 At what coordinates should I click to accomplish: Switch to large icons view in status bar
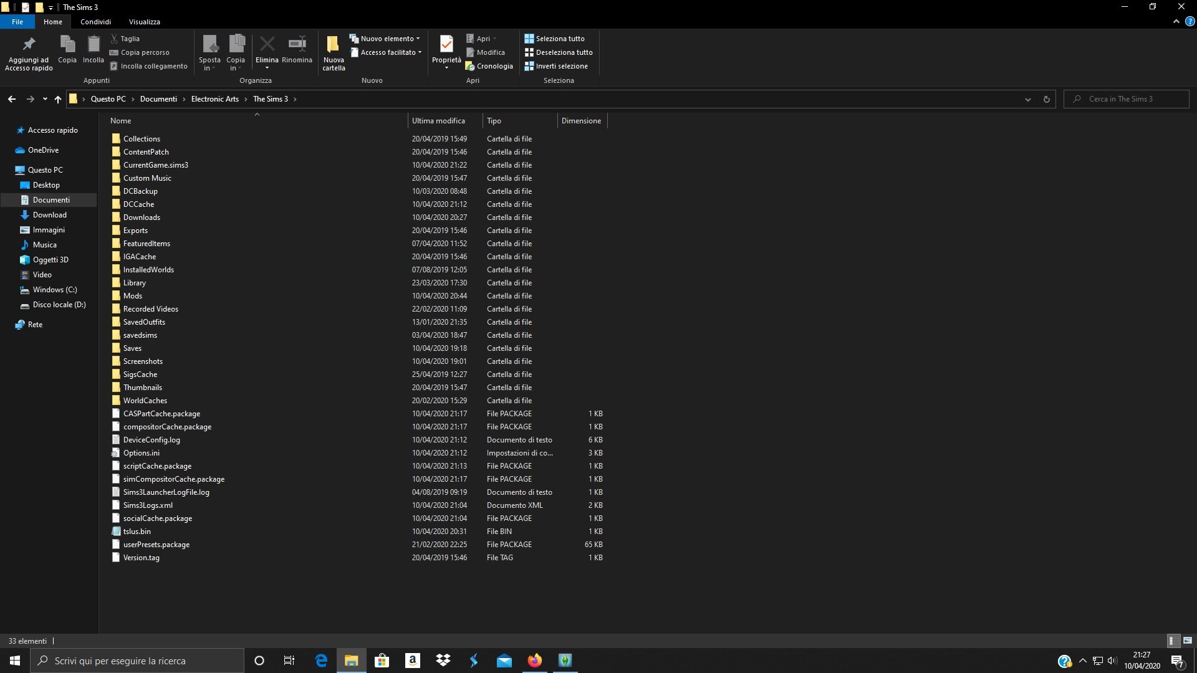point(1188,641)
